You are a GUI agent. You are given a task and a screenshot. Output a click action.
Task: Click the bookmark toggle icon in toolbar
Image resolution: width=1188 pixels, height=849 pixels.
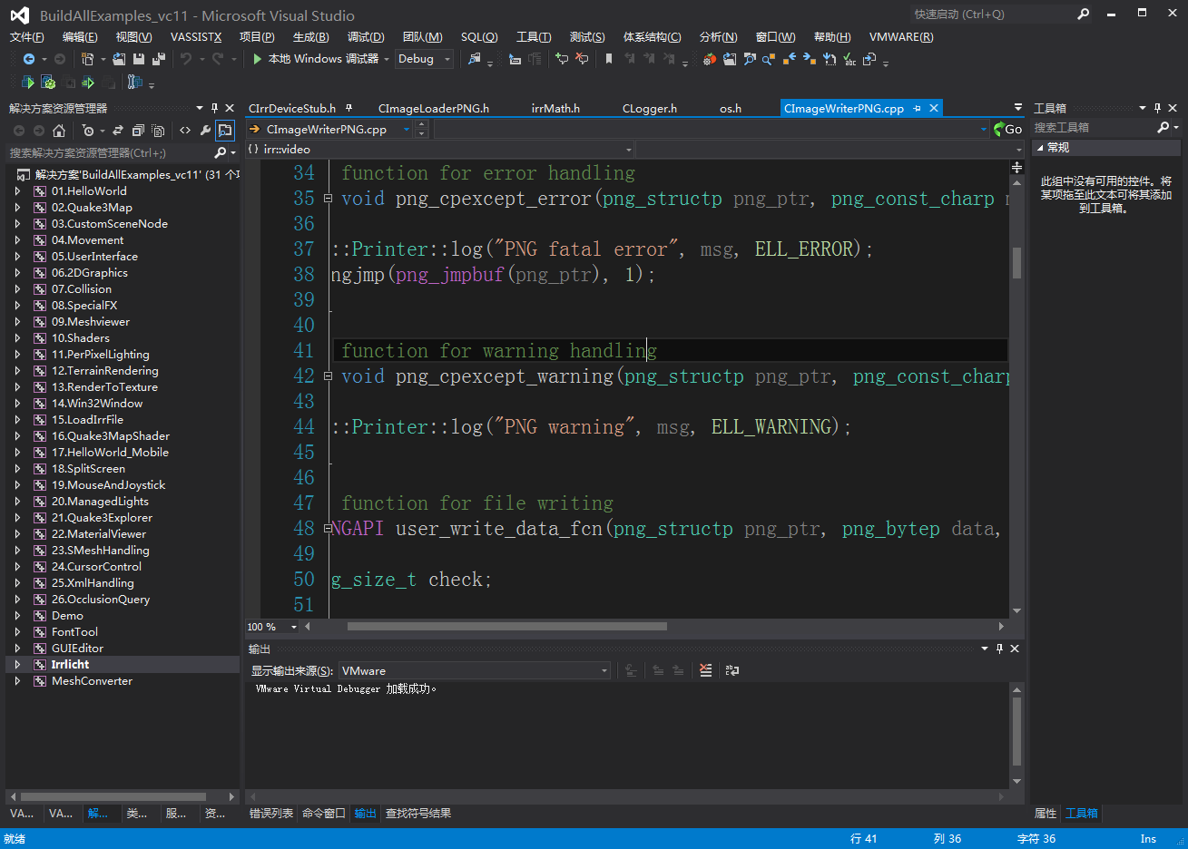pos(609,59)
